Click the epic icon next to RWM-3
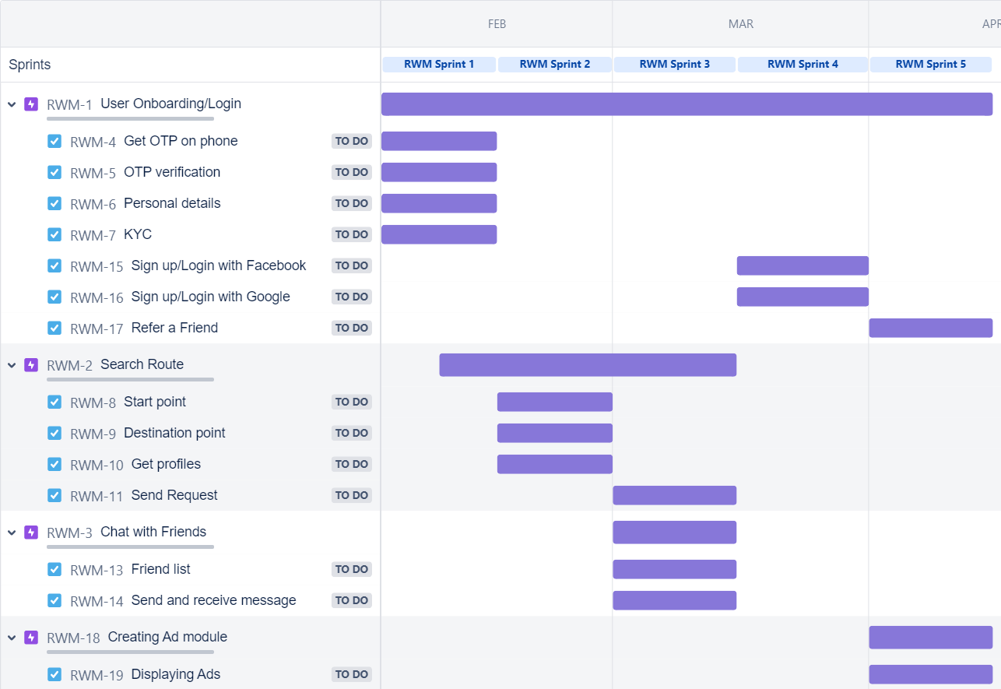The width and height of the screenshot is (1001, 689). coord(31,532)
